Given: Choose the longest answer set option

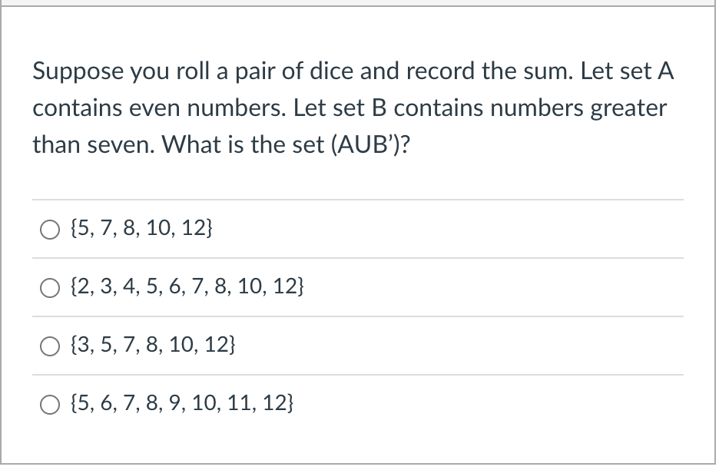Looking at the screenshot, I should pos(187,287).
